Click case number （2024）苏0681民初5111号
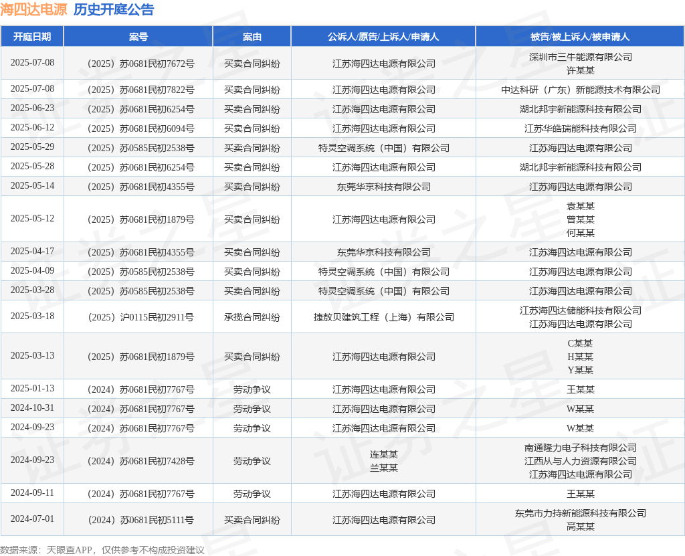Image resolution: width=685 pixels, height=556 pixels. click(x=138, y=520)
